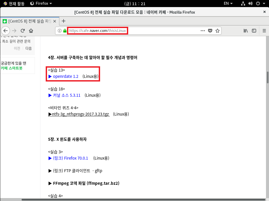Click the 5장. X 윈도를 사용하자 heading
Viewport: 269px width, 201px height.
coord(67,139)
